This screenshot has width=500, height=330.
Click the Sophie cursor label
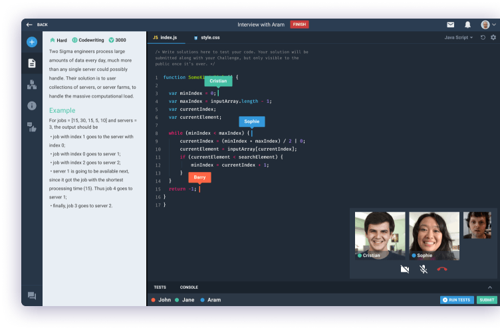(251, 122)
